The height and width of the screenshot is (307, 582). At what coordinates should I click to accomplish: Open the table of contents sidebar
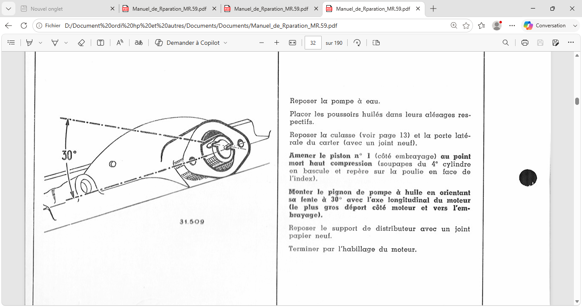tap(11, 43)
